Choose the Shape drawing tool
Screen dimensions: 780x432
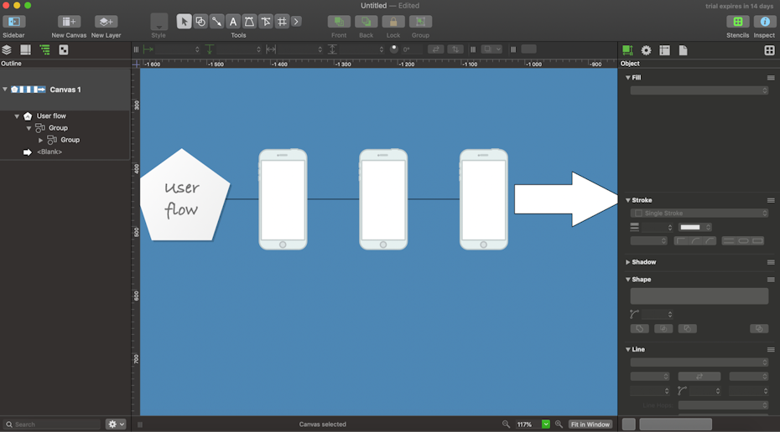pos(200,22)
